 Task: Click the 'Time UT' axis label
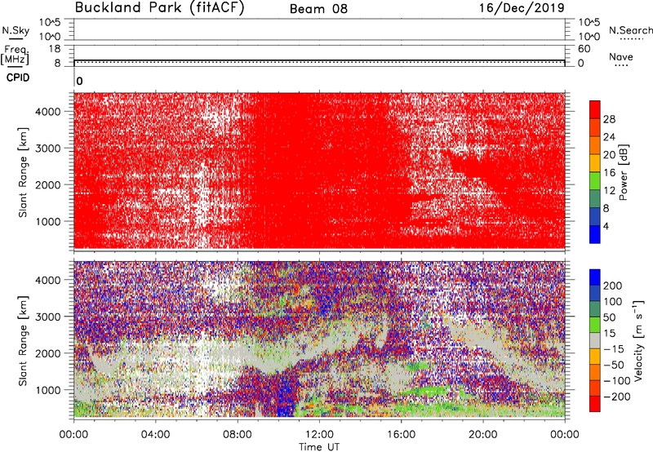(319, 446)
